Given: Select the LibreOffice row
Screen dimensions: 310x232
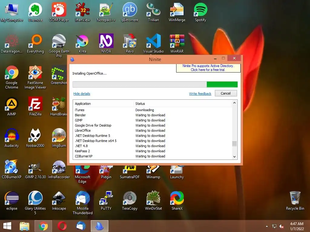Looking at the screenshot, I should [x=153, y=130].
